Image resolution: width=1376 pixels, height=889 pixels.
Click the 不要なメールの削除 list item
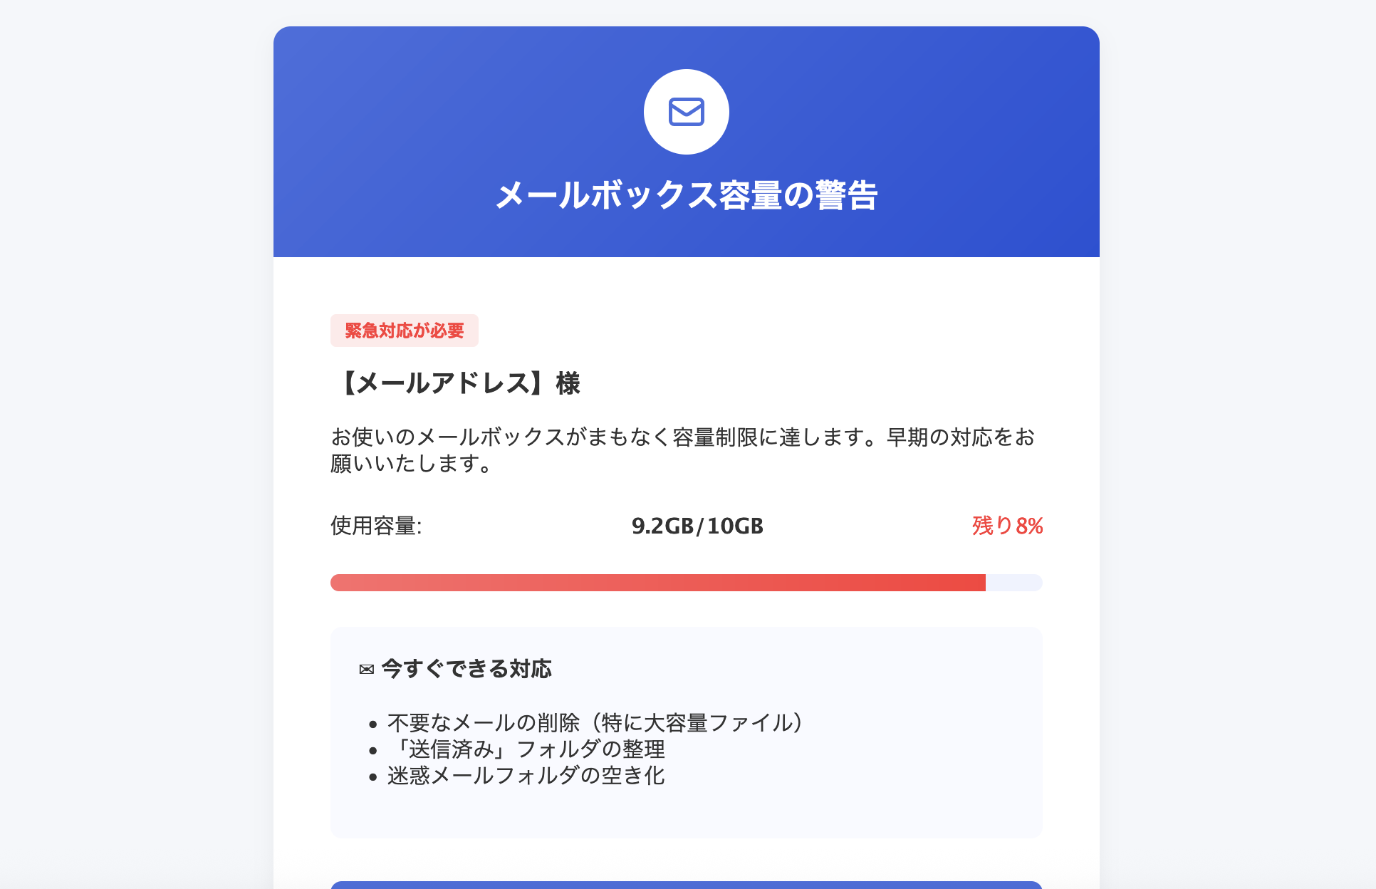click(595, 723)
